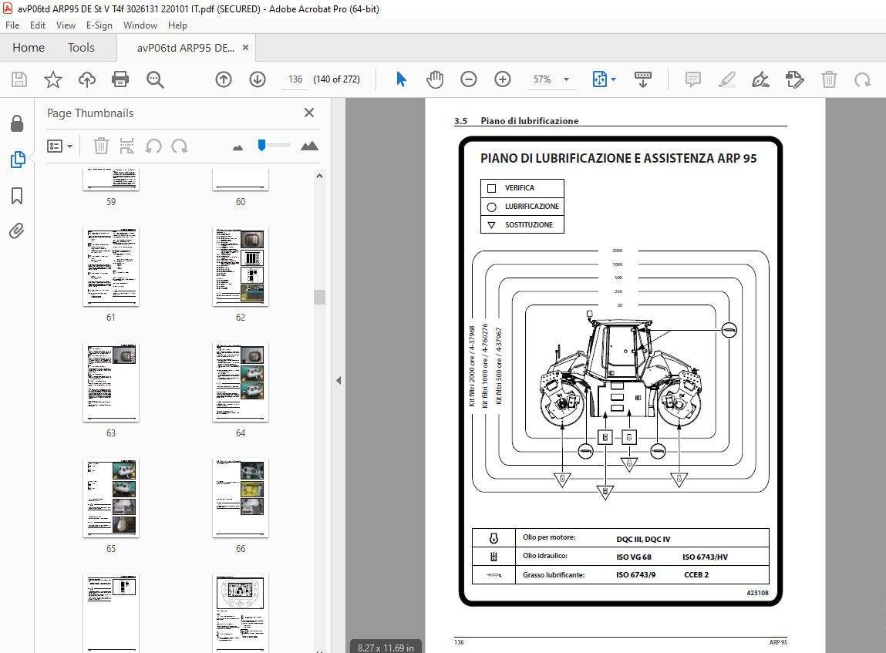Add the document to starred bookmarks
The image size is (886, 653).
click(x=53, y=79)
